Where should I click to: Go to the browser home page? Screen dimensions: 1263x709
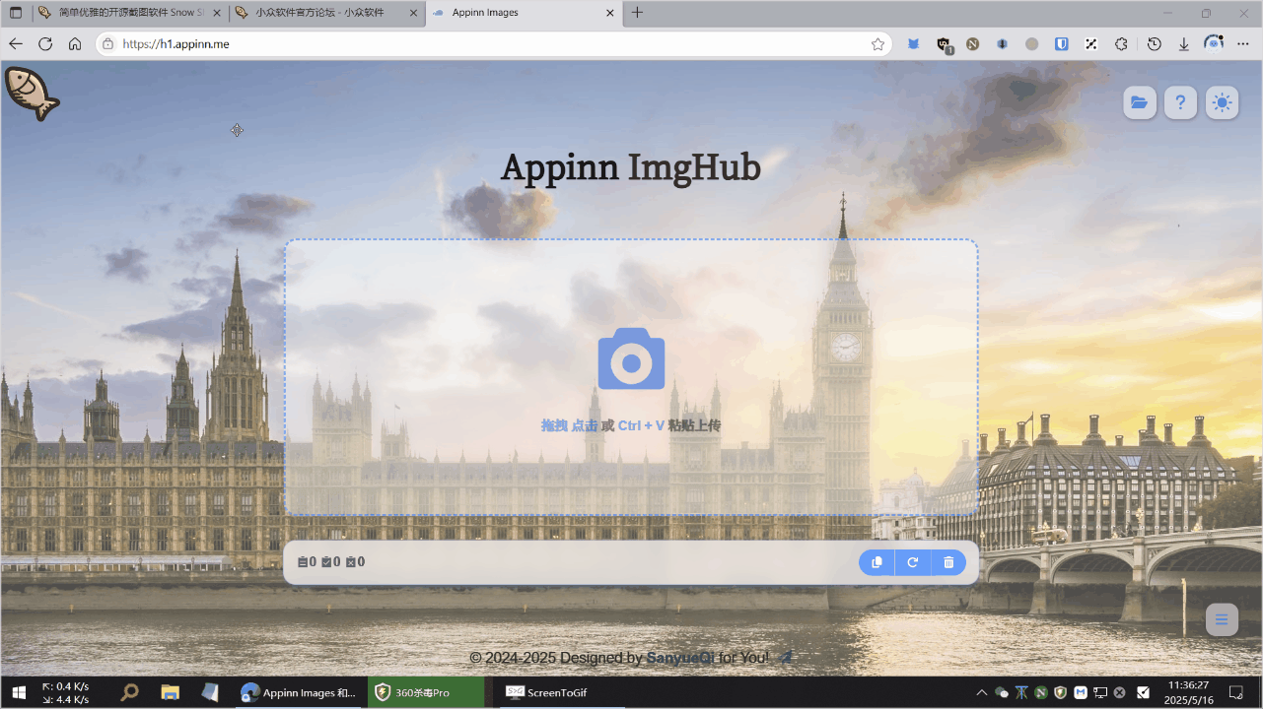pos(75,44)
